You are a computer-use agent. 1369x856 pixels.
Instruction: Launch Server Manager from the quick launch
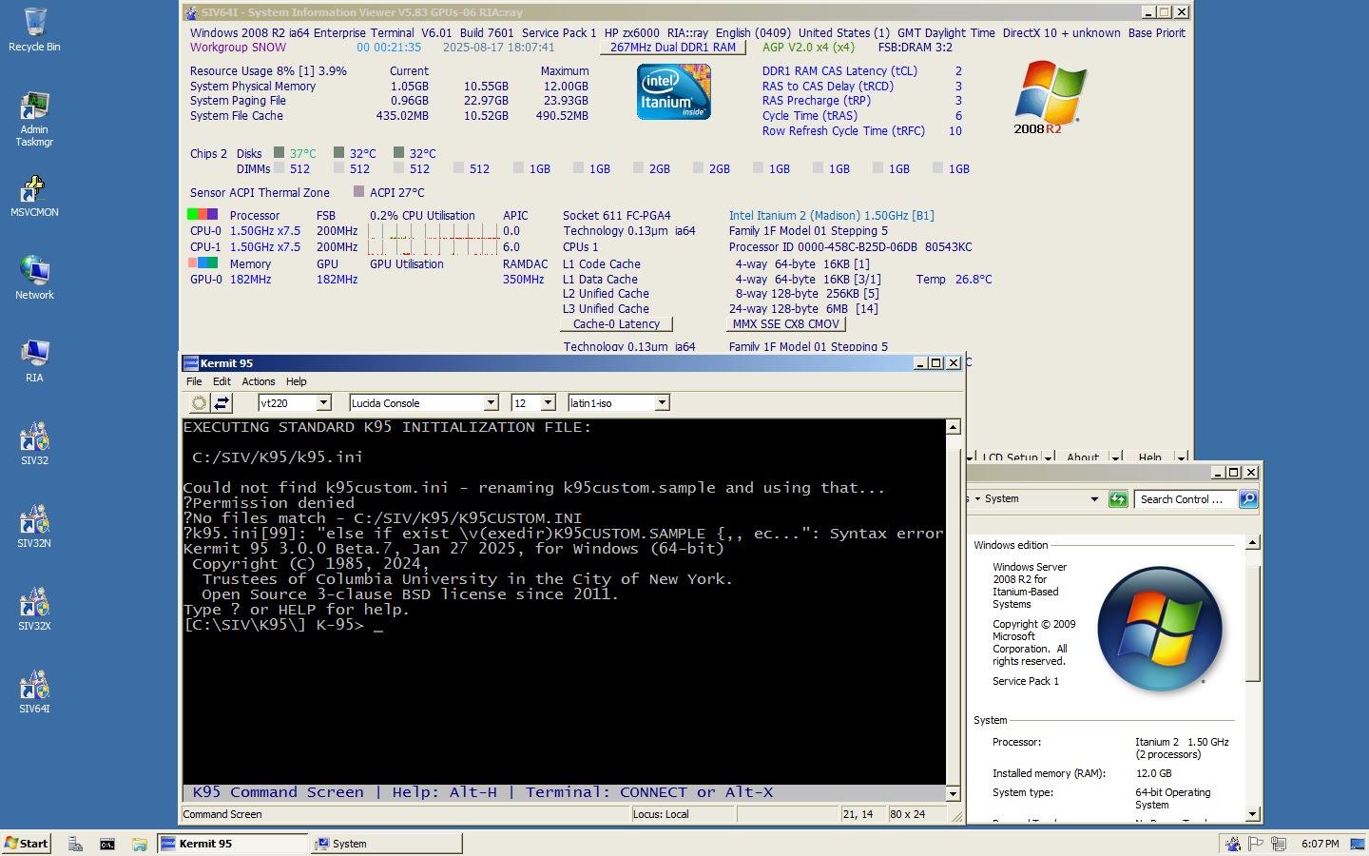coord(75,844)
